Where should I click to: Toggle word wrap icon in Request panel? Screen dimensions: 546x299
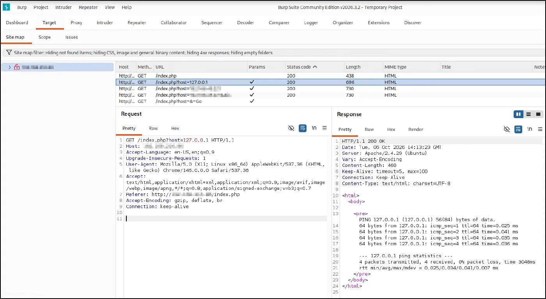[x=302, y=128]
